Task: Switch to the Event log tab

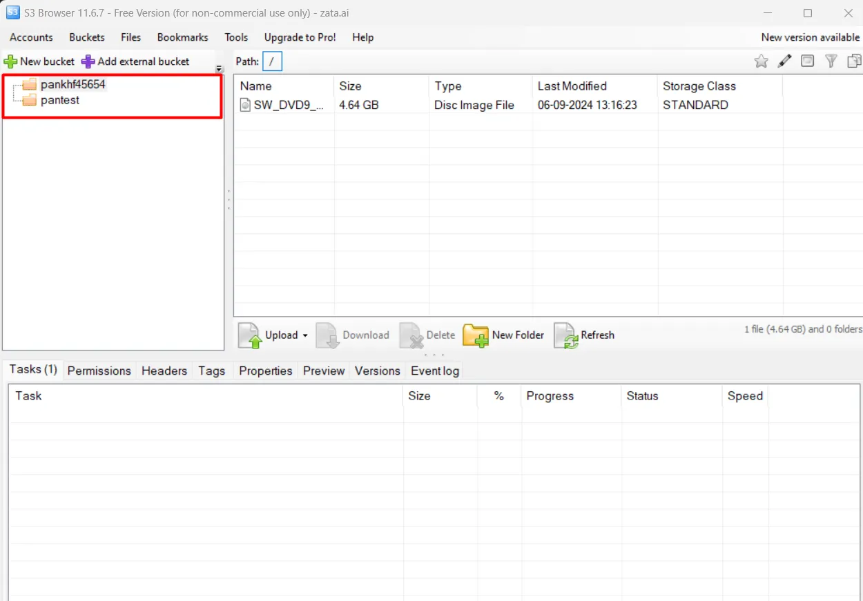Action: pyautogui.click(x=435, y=371)
